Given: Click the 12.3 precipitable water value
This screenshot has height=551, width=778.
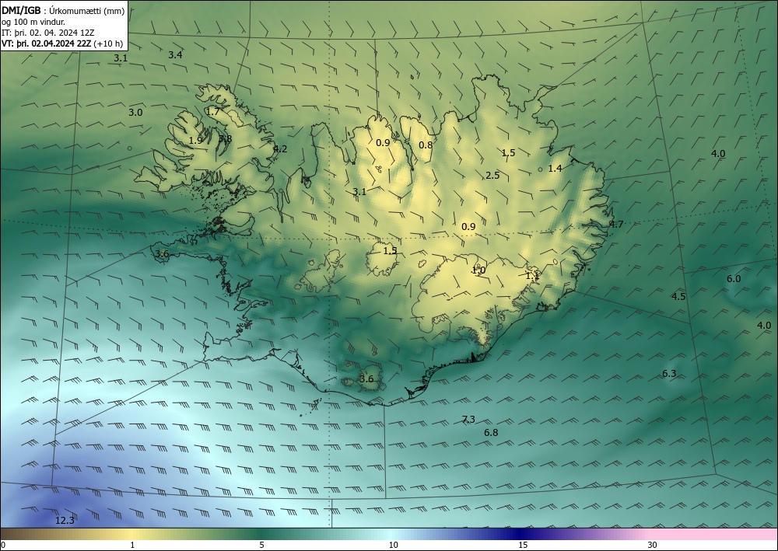Looking at the screenshot, I should click(65, 520).
